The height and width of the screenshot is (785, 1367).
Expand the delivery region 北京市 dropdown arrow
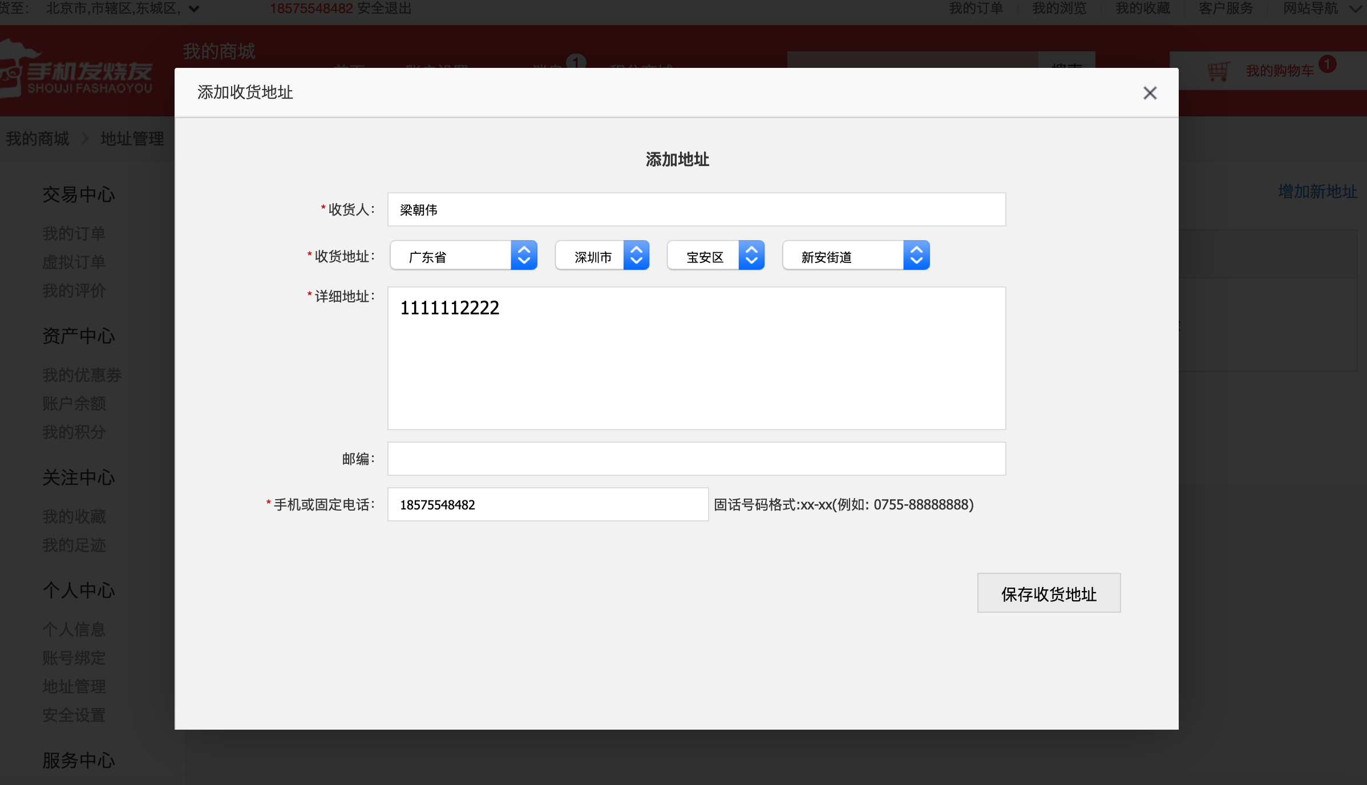click(x=194, y=9)
